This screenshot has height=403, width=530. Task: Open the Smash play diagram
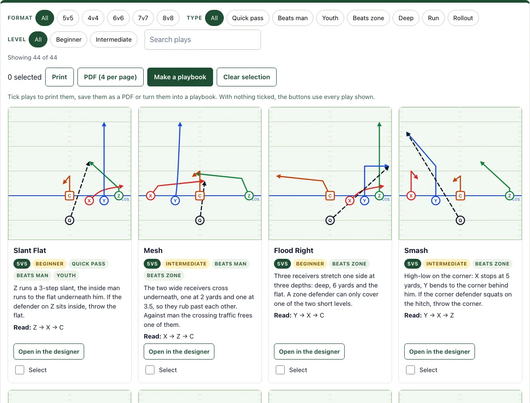(460, 173)
